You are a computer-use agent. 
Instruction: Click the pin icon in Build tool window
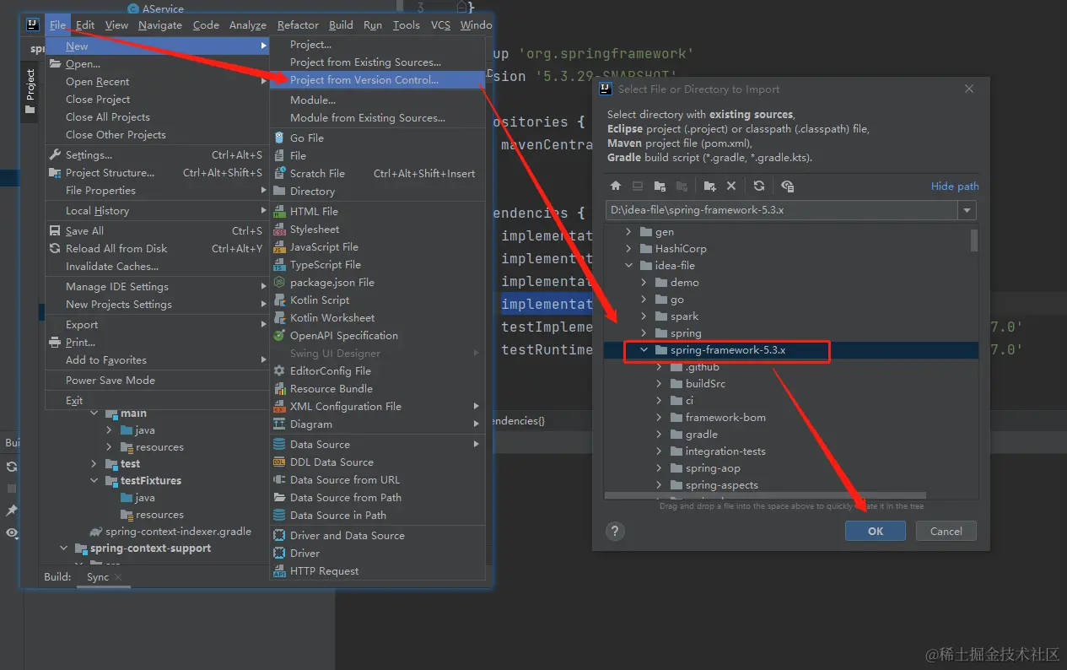click(12, 511)
